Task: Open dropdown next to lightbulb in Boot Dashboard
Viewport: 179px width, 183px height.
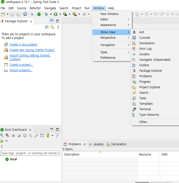Action: [53, 135]
